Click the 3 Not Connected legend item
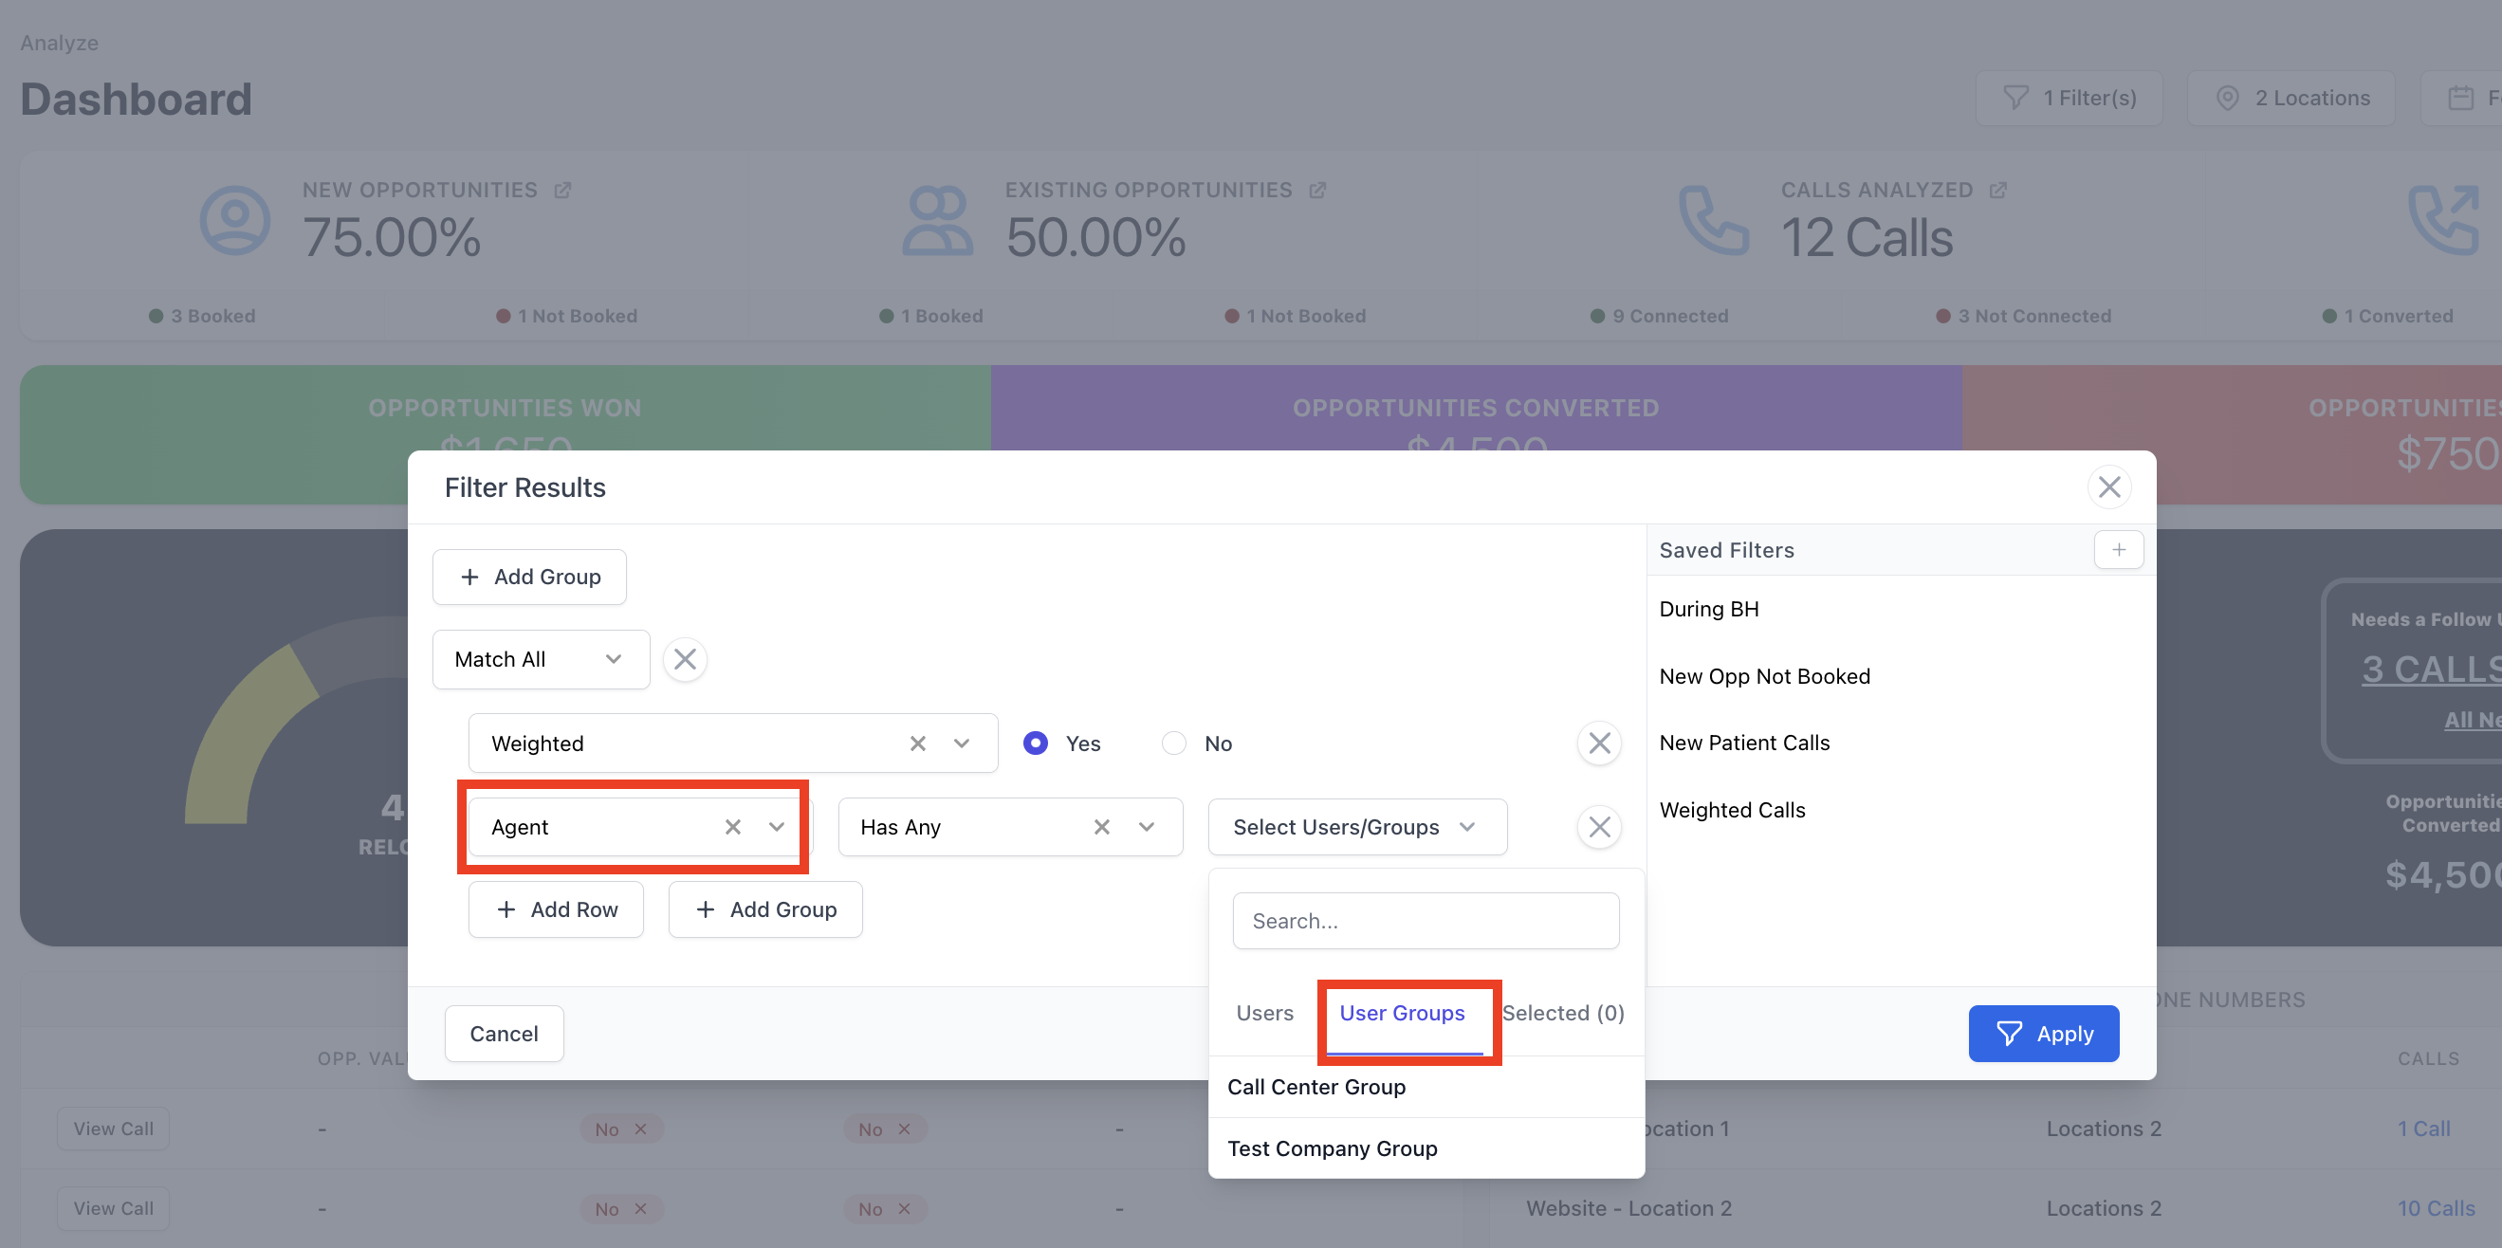Viewport: 2502px width, 1248px height. coord(2023,316)
